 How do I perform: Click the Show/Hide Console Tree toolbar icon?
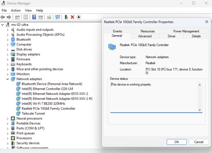[17, 17]
